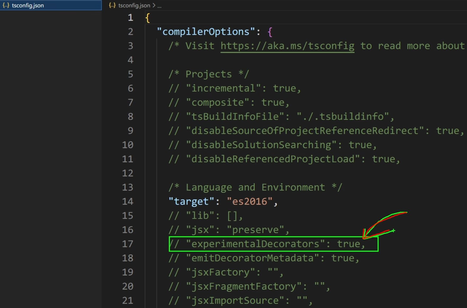Image resolution: width=467 pixels, height=308 pixels.
Task: Select tsconfig.json in the file explorer
Action: (x=51, y=5)
